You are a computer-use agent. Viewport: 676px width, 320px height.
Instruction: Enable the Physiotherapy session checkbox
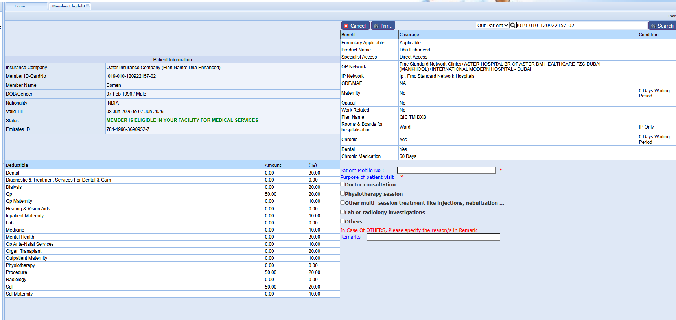coord(343,193)
